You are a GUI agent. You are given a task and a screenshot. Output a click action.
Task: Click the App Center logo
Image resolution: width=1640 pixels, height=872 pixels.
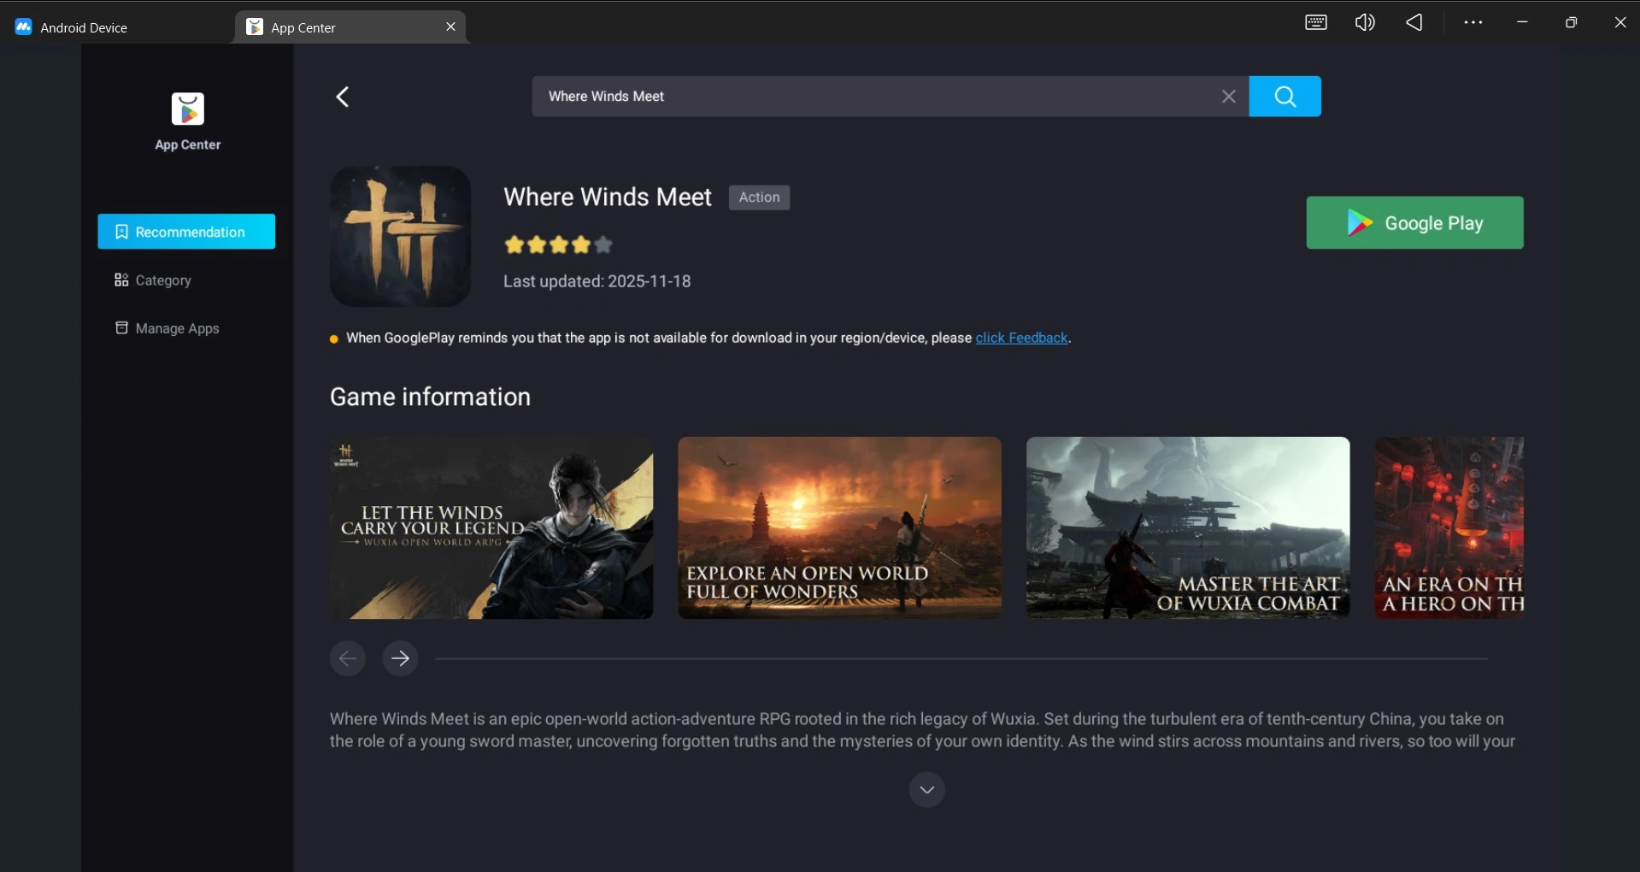coord(188,110)
